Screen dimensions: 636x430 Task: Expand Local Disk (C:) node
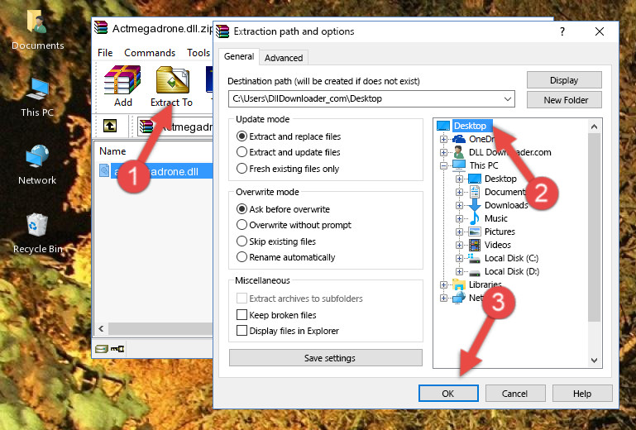pyautogui.click(x=459, y=258)
